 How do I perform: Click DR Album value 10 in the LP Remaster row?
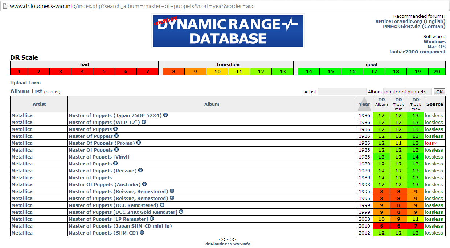381,219
